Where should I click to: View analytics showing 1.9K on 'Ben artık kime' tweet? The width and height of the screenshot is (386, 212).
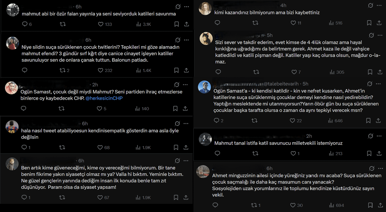click(144, 197)
